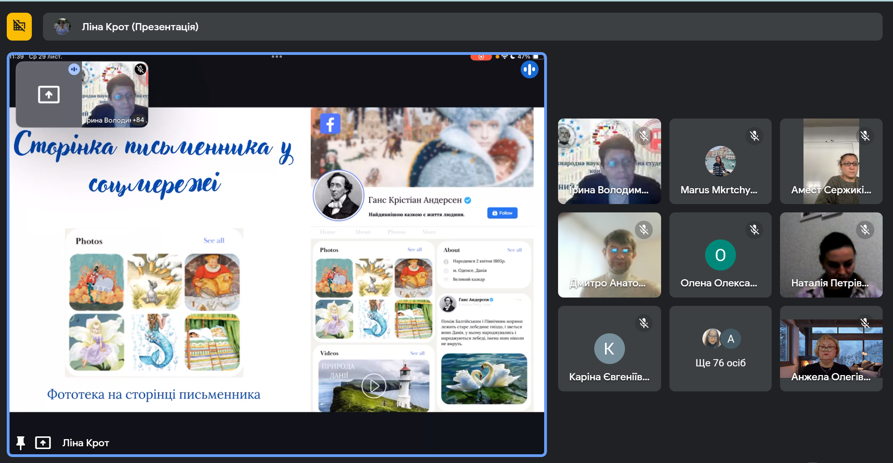This screenshot has width=893, height=463.
Task: Click See all in large Photos panel
Action: pyautogui.click(x=214, y=240)
